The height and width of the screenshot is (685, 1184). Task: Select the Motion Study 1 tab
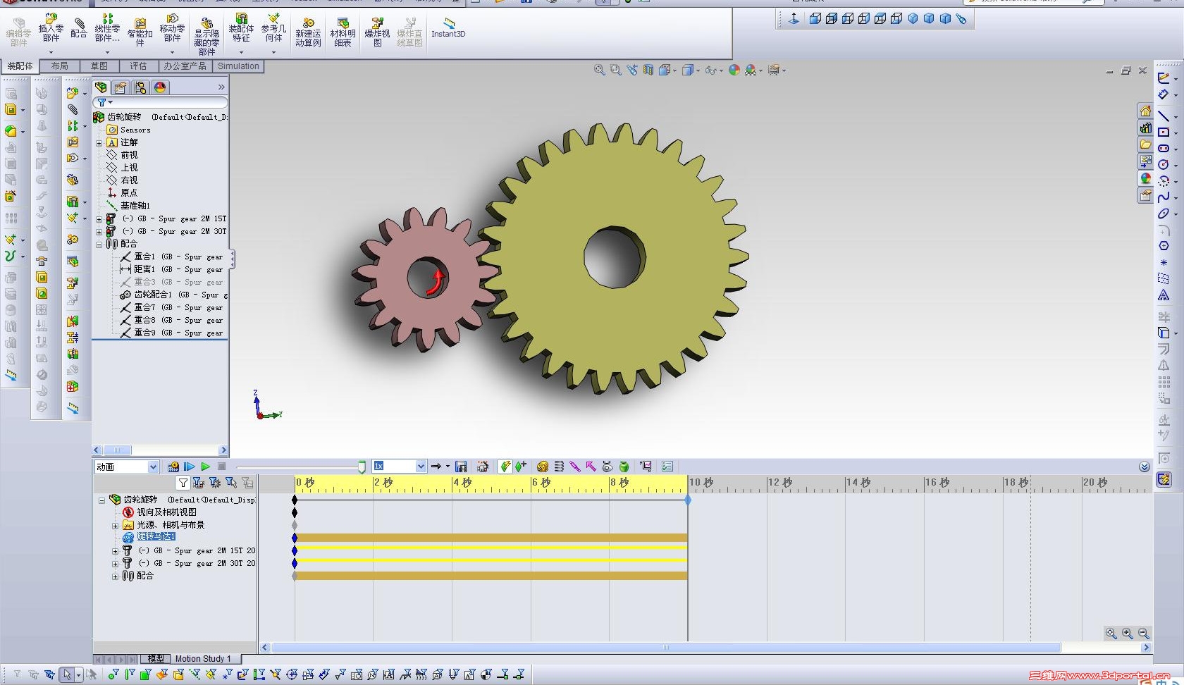(203, 659)
